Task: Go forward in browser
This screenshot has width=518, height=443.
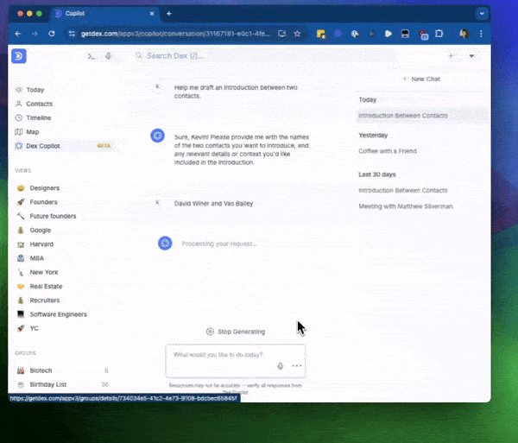Action: [x=35, y=34]
